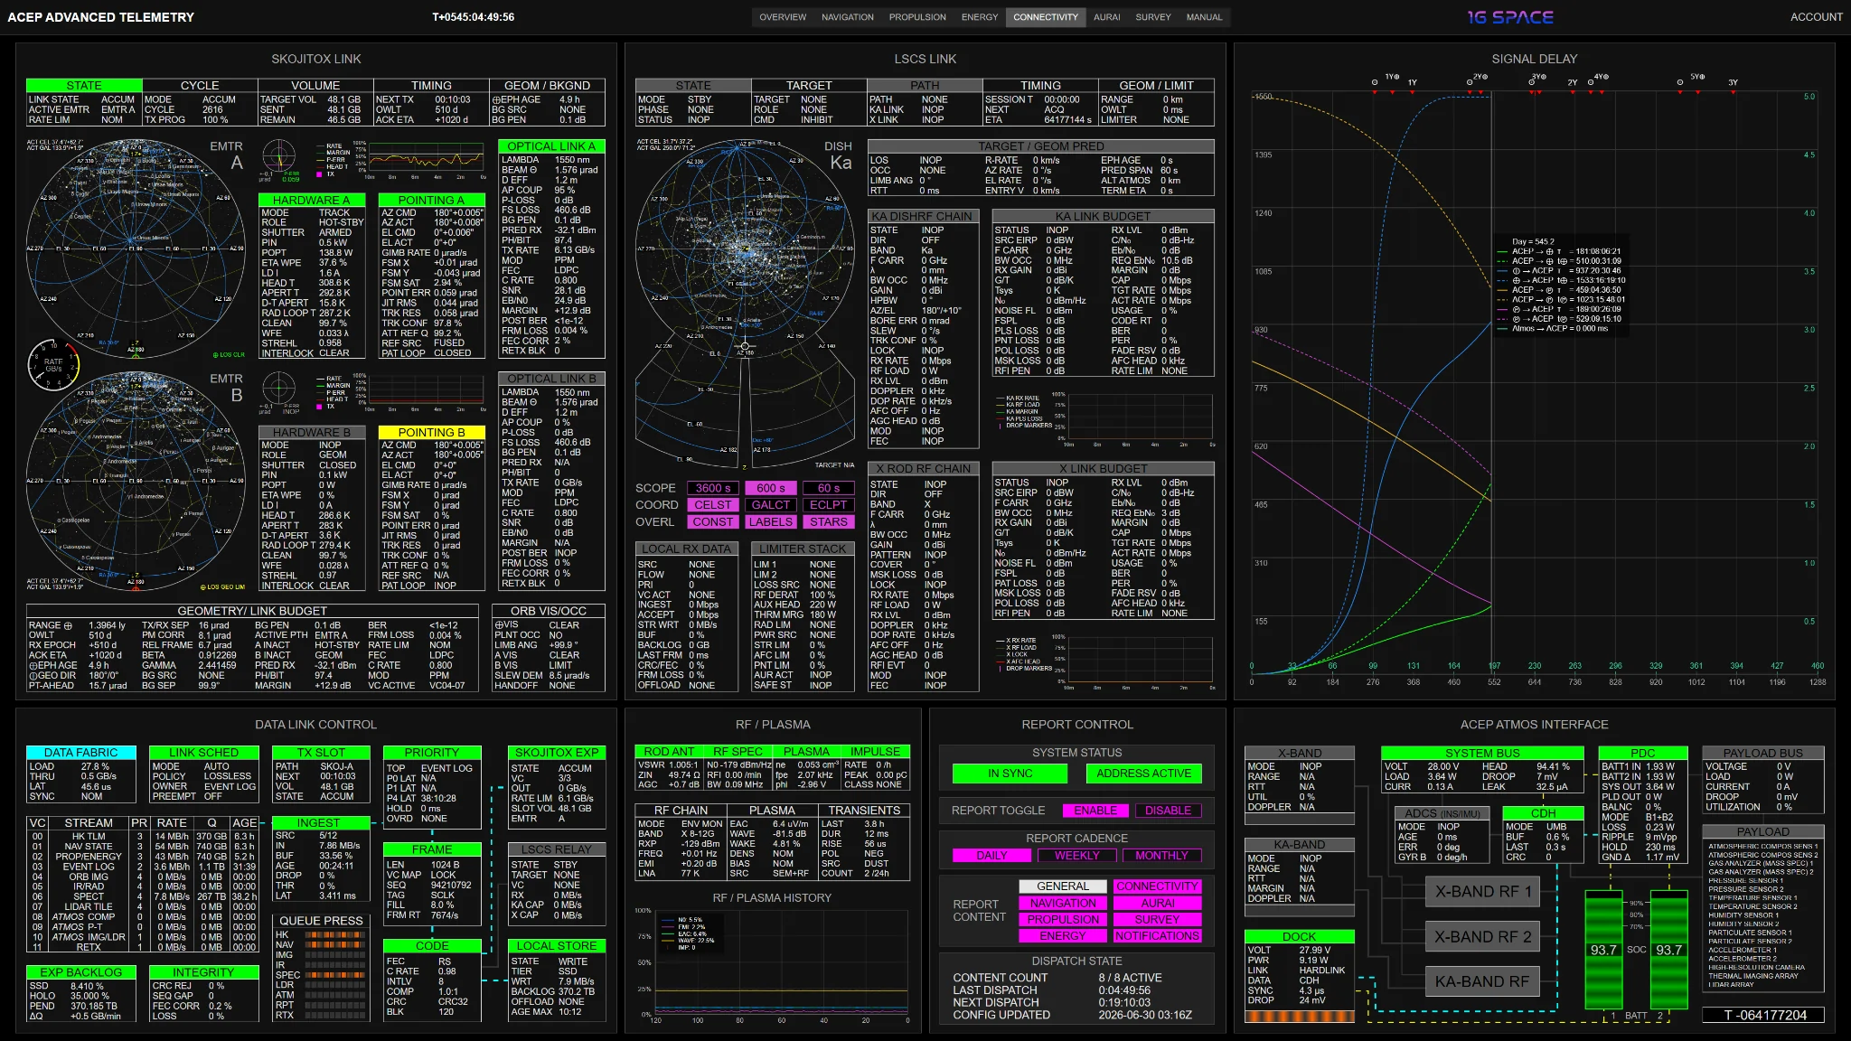Set scope to 600 s
This screenshot has width=1851, height=1041.
(771, 488)
